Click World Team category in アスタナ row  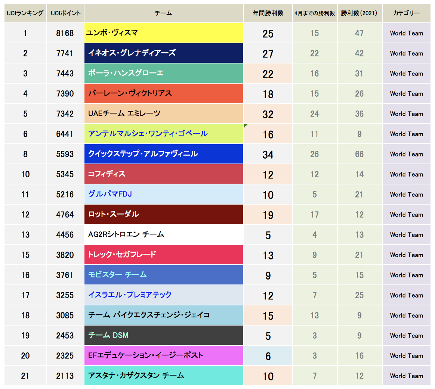407,376
